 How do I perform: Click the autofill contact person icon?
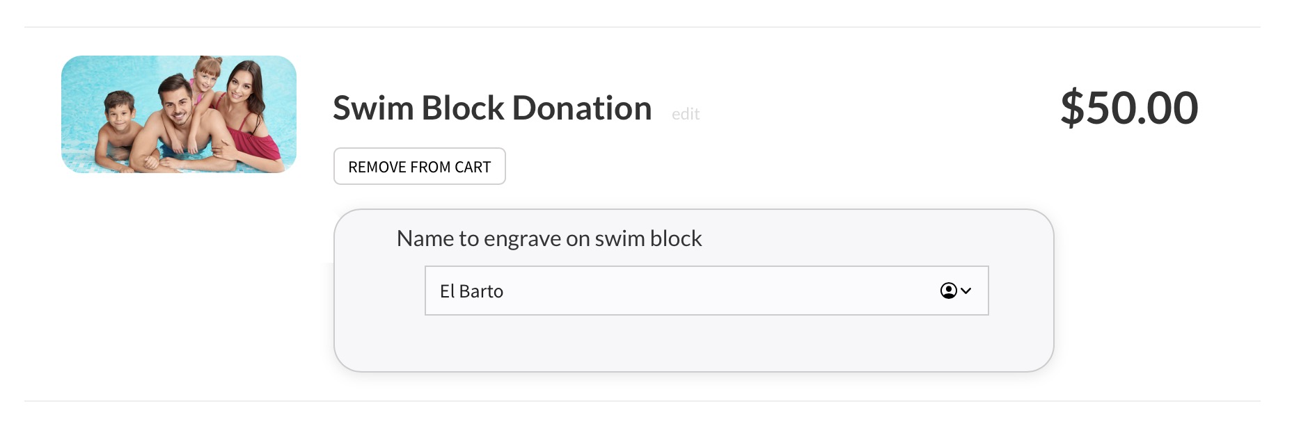pos(948,291)
